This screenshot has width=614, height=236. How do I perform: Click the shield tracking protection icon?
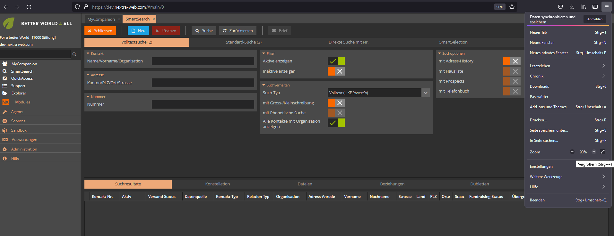(x=77, y=7)
